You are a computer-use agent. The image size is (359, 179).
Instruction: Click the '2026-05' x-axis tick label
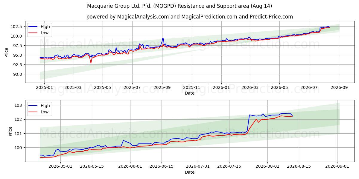pos(279,87)
